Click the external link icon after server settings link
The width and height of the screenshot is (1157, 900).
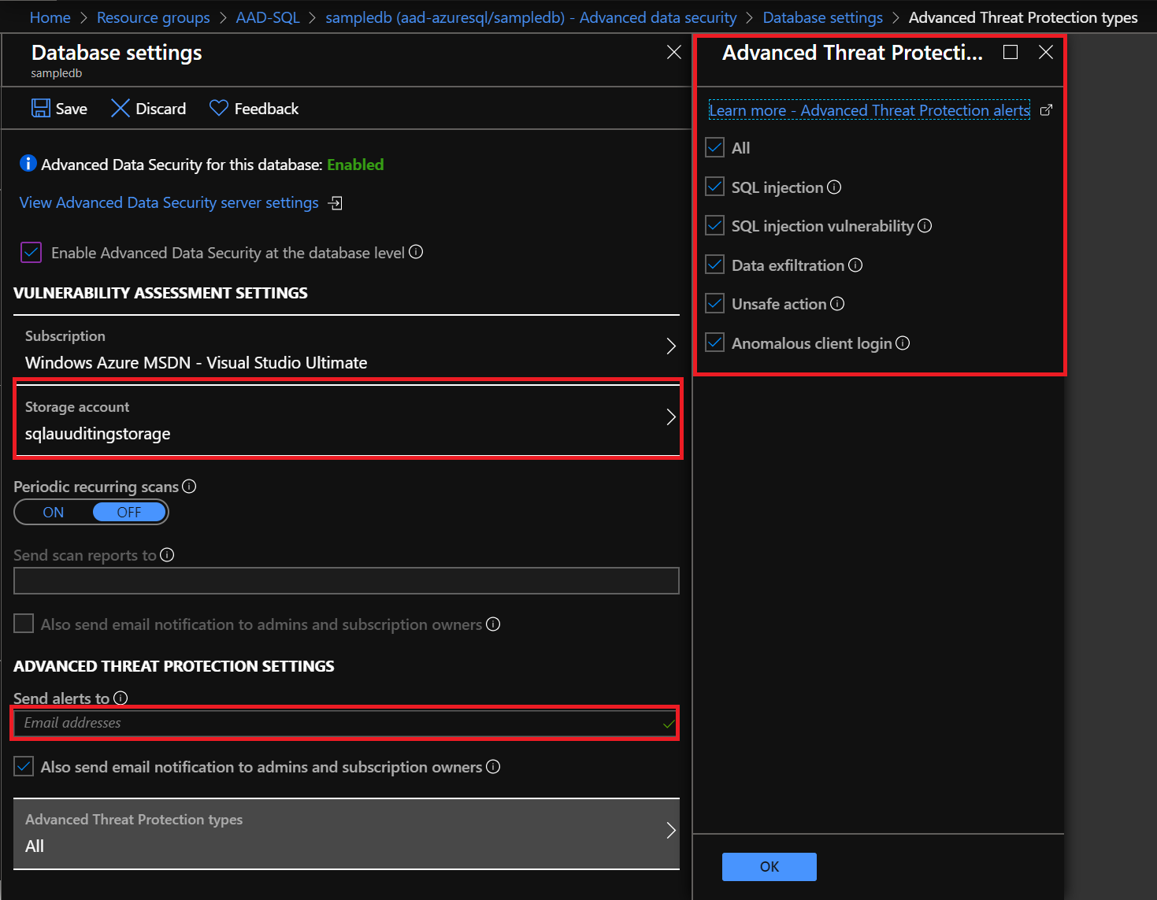(x=334, y=202)
